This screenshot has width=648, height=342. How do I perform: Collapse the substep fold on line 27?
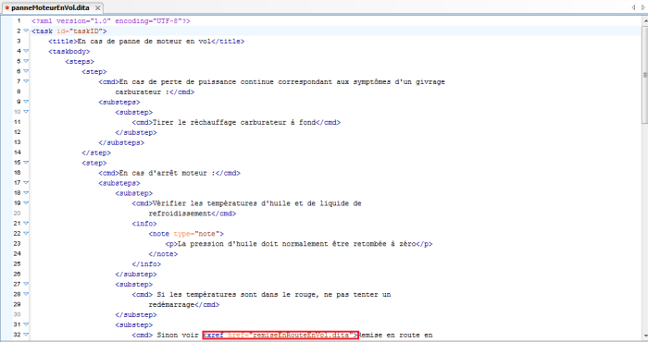point(26,284)
